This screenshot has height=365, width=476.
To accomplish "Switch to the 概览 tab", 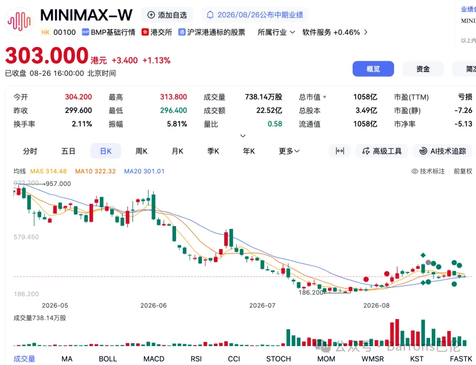I will [x=373, y=69].
